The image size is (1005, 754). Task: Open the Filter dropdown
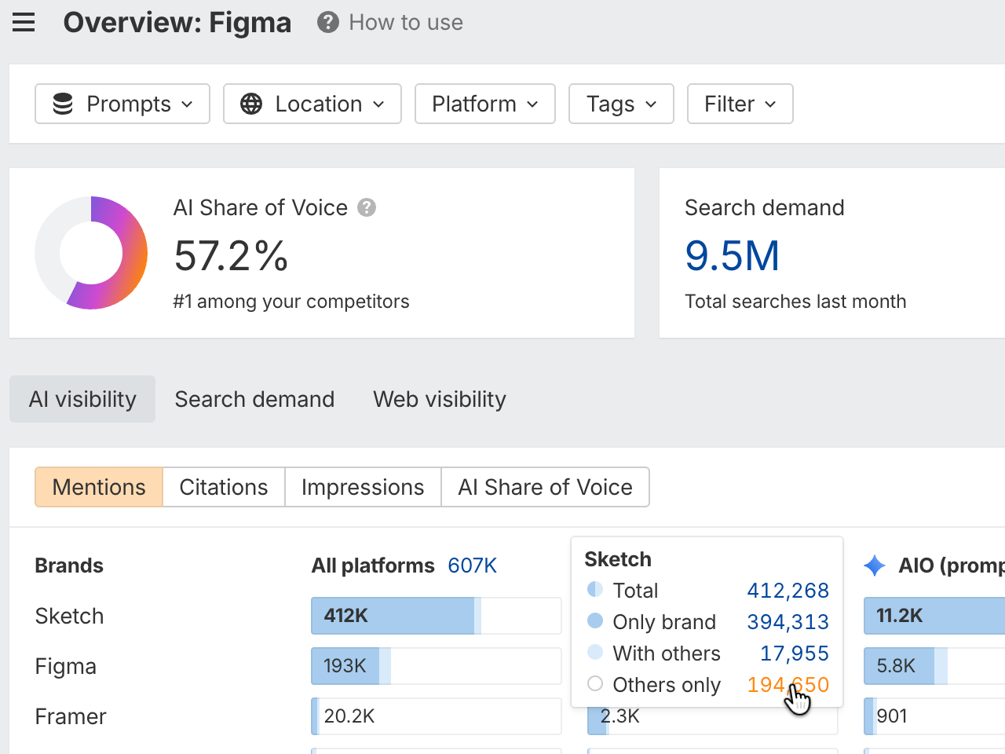pos(740,104)
